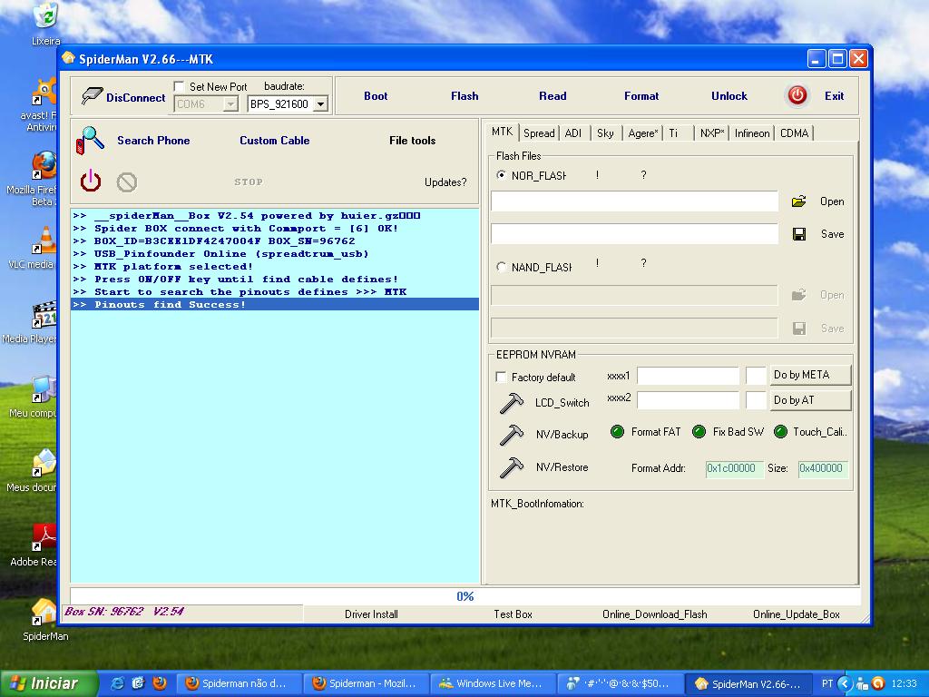This screenshot has width=929, height=697.
Task: Switch to the Spread tab
Action: pos(539,133)
